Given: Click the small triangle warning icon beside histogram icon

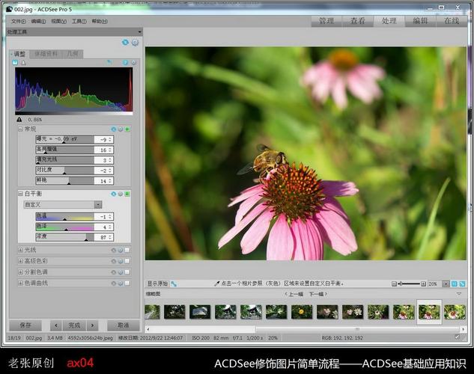Looking at the screenshot, I should click(23, 63).
